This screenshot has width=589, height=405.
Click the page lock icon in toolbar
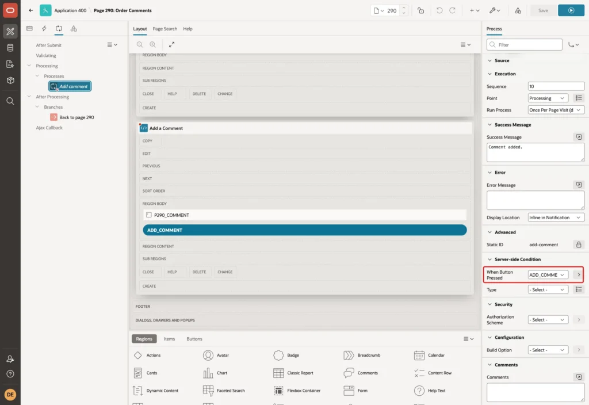(420, 10)
